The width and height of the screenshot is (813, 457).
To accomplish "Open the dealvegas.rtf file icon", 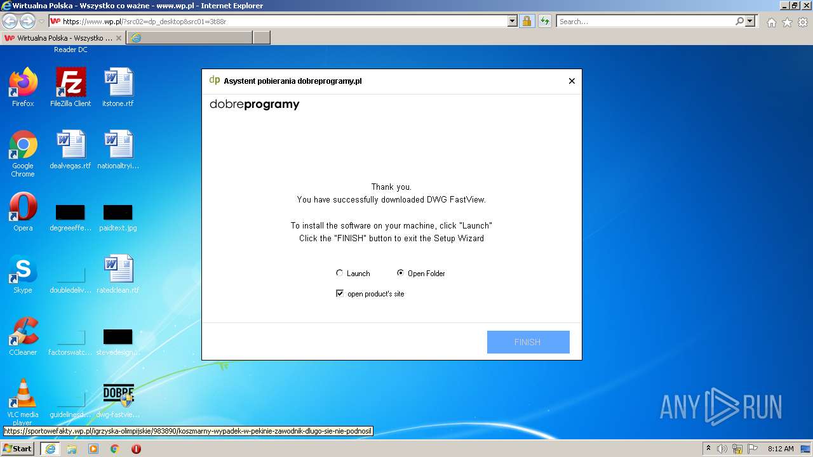I will pos(71,150).
